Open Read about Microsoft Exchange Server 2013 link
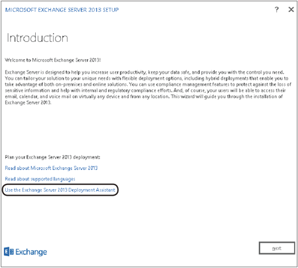Viewport: 298px width, 268px height. pos(51,168)
